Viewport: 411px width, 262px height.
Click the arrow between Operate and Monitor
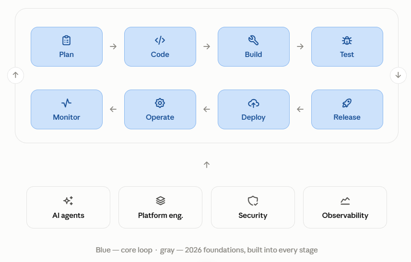113,109
